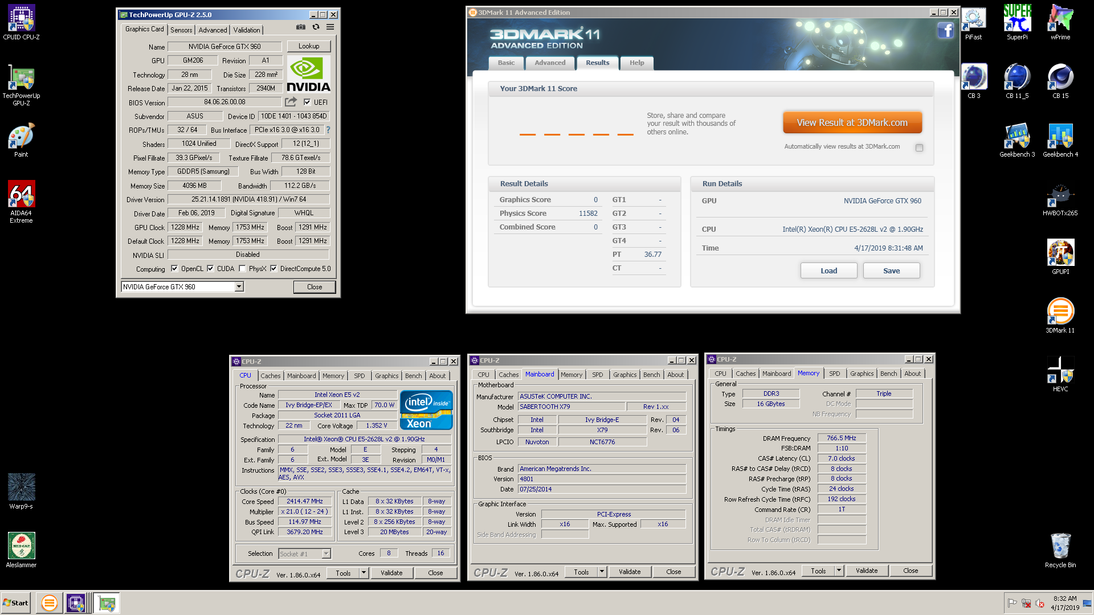Expand Tools dropdown arrow in Mainboard window
Screen dimensions: 1094x615
pos(602,572)
